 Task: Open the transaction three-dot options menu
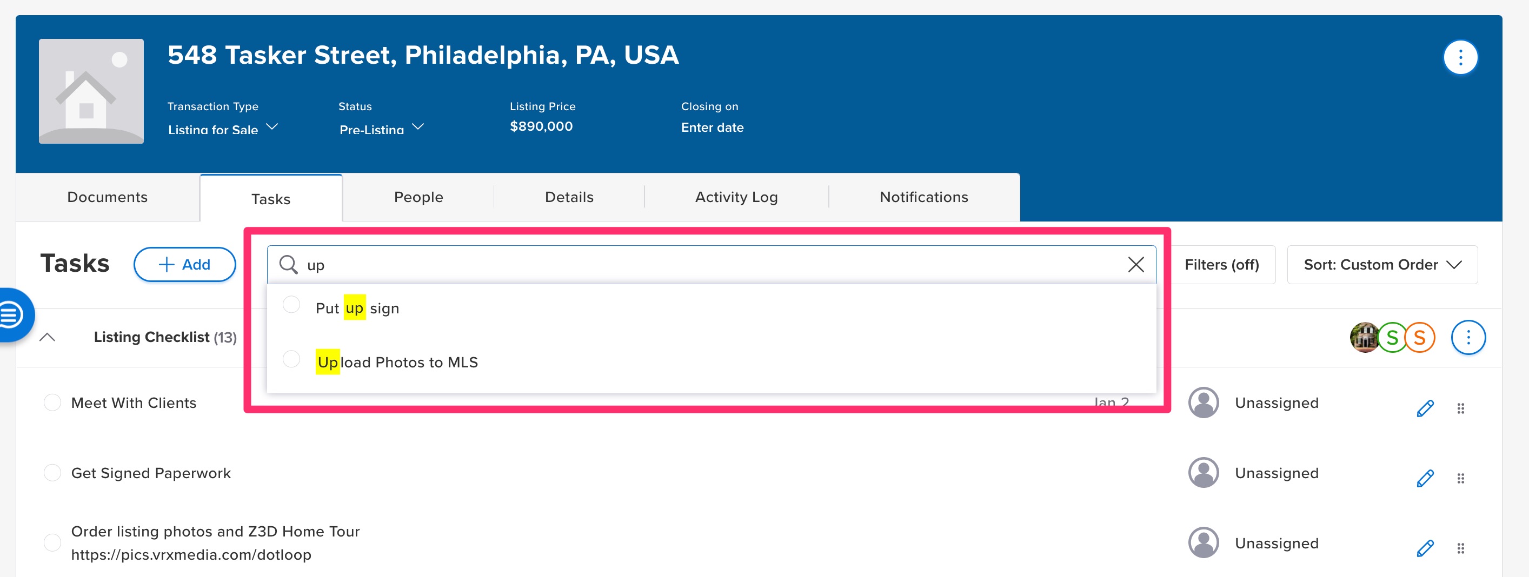(x=1460, y=57)
